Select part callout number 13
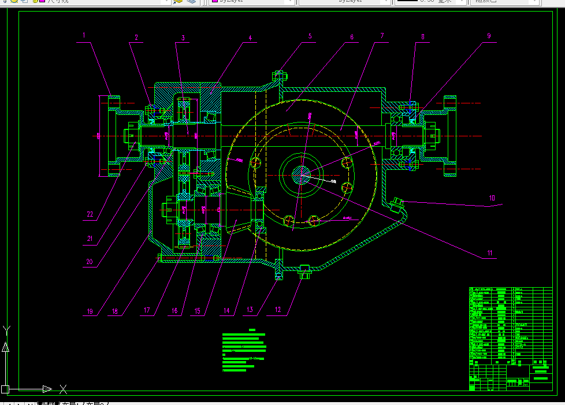 click(x=250, y=310)
